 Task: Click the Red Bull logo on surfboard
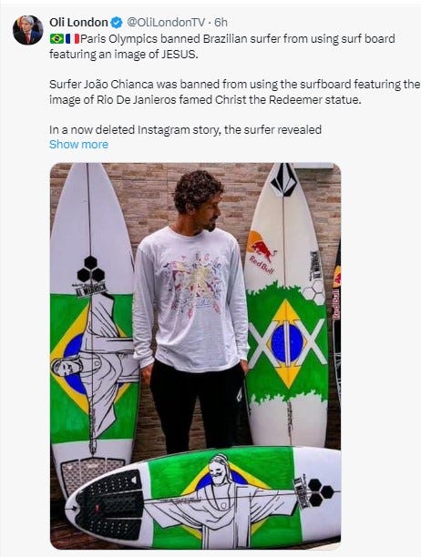pyautogui.click(x=262, y=252)
